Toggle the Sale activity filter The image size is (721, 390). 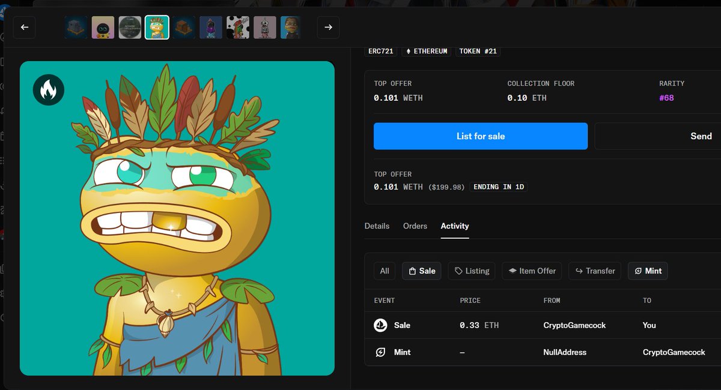[422, 271]
